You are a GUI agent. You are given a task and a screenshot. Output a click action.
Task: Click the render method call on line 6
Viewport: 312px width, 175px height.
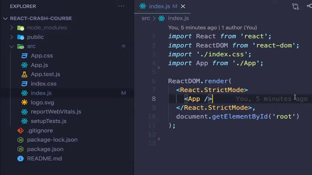point(216,81)
